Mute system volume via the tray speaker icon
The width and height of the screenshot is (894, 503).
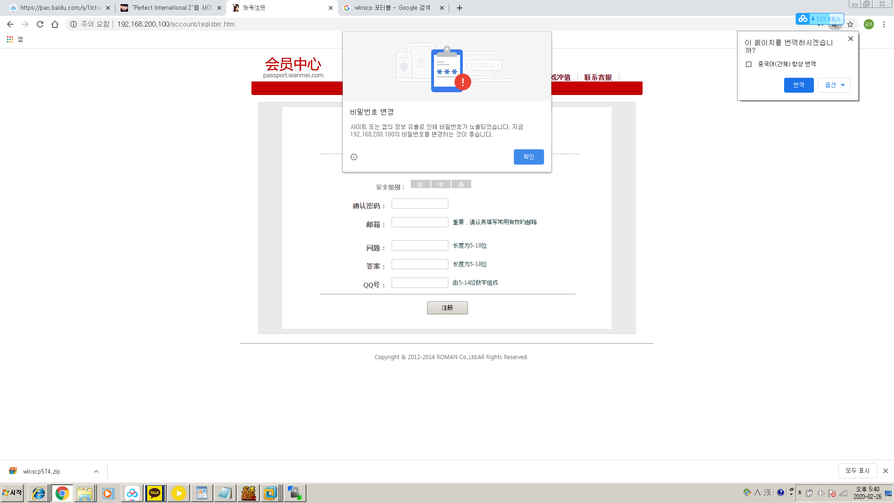821,493
